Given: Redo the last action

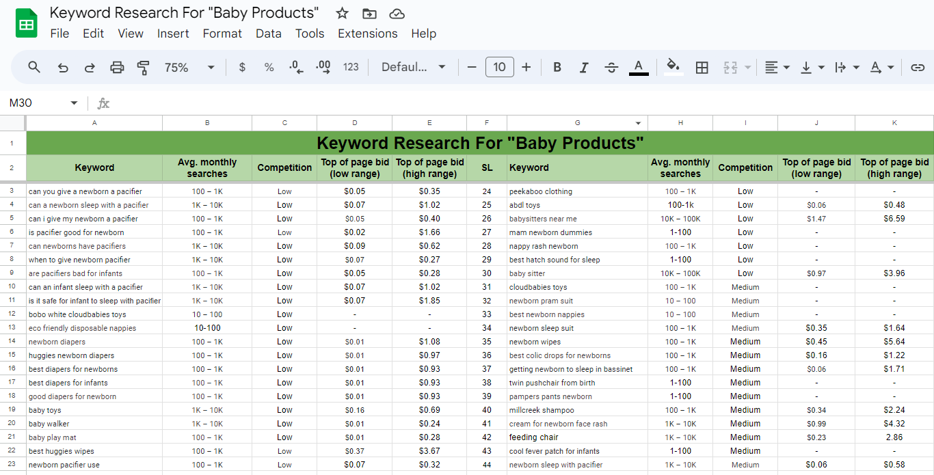Looking at the screenshot, I should click(90, 67).
